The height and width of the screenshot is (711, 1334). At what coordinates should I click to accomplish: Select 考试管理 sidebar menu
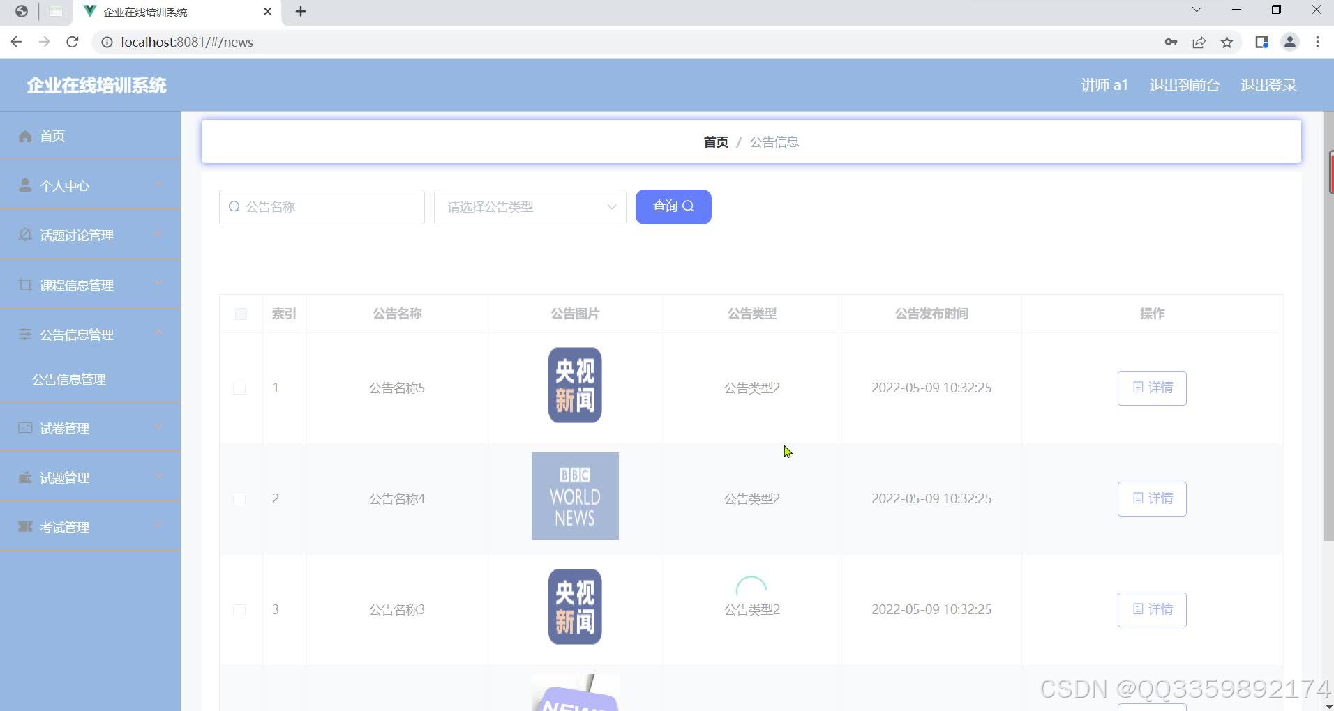point(90,527)
